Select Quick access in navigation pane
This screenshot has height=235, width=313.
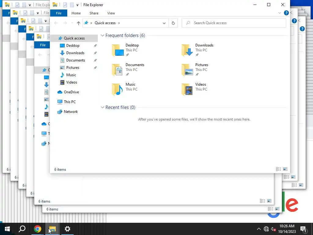click(x=74, y=38)
